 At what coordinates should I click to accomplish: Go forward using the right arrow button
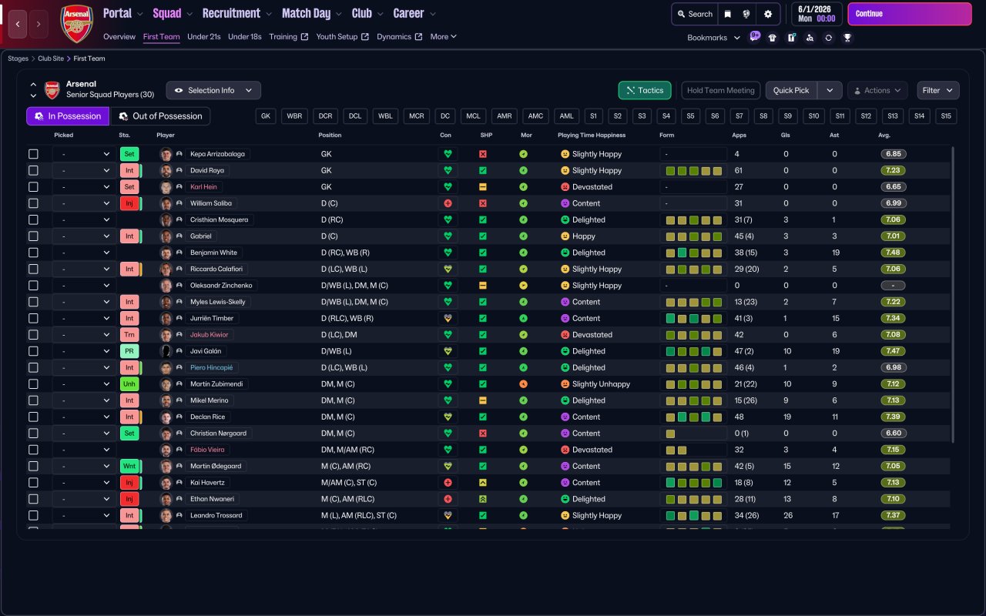pos(39,25)
